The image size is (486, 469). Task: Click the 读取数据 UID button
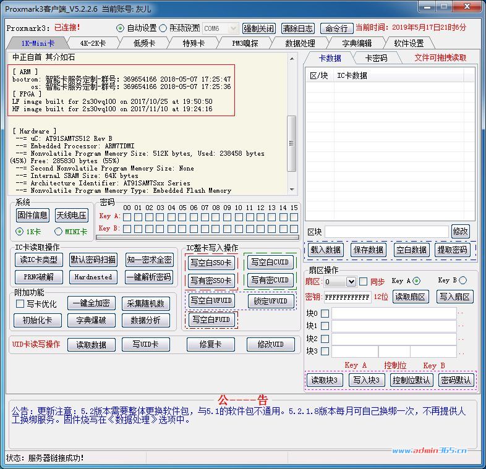point(91,345)
